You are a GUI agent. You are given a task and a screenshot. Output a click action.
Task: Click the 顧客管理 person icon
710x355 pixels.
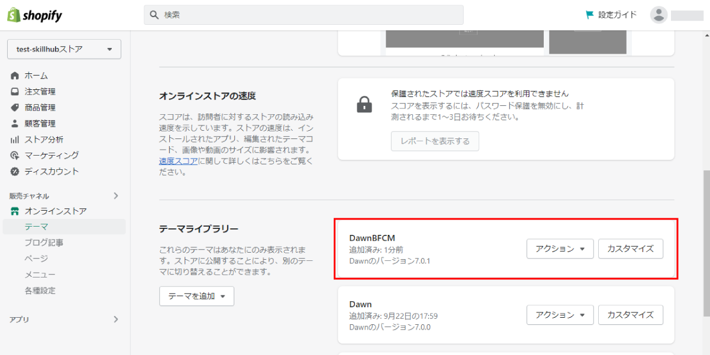[15, 124]
